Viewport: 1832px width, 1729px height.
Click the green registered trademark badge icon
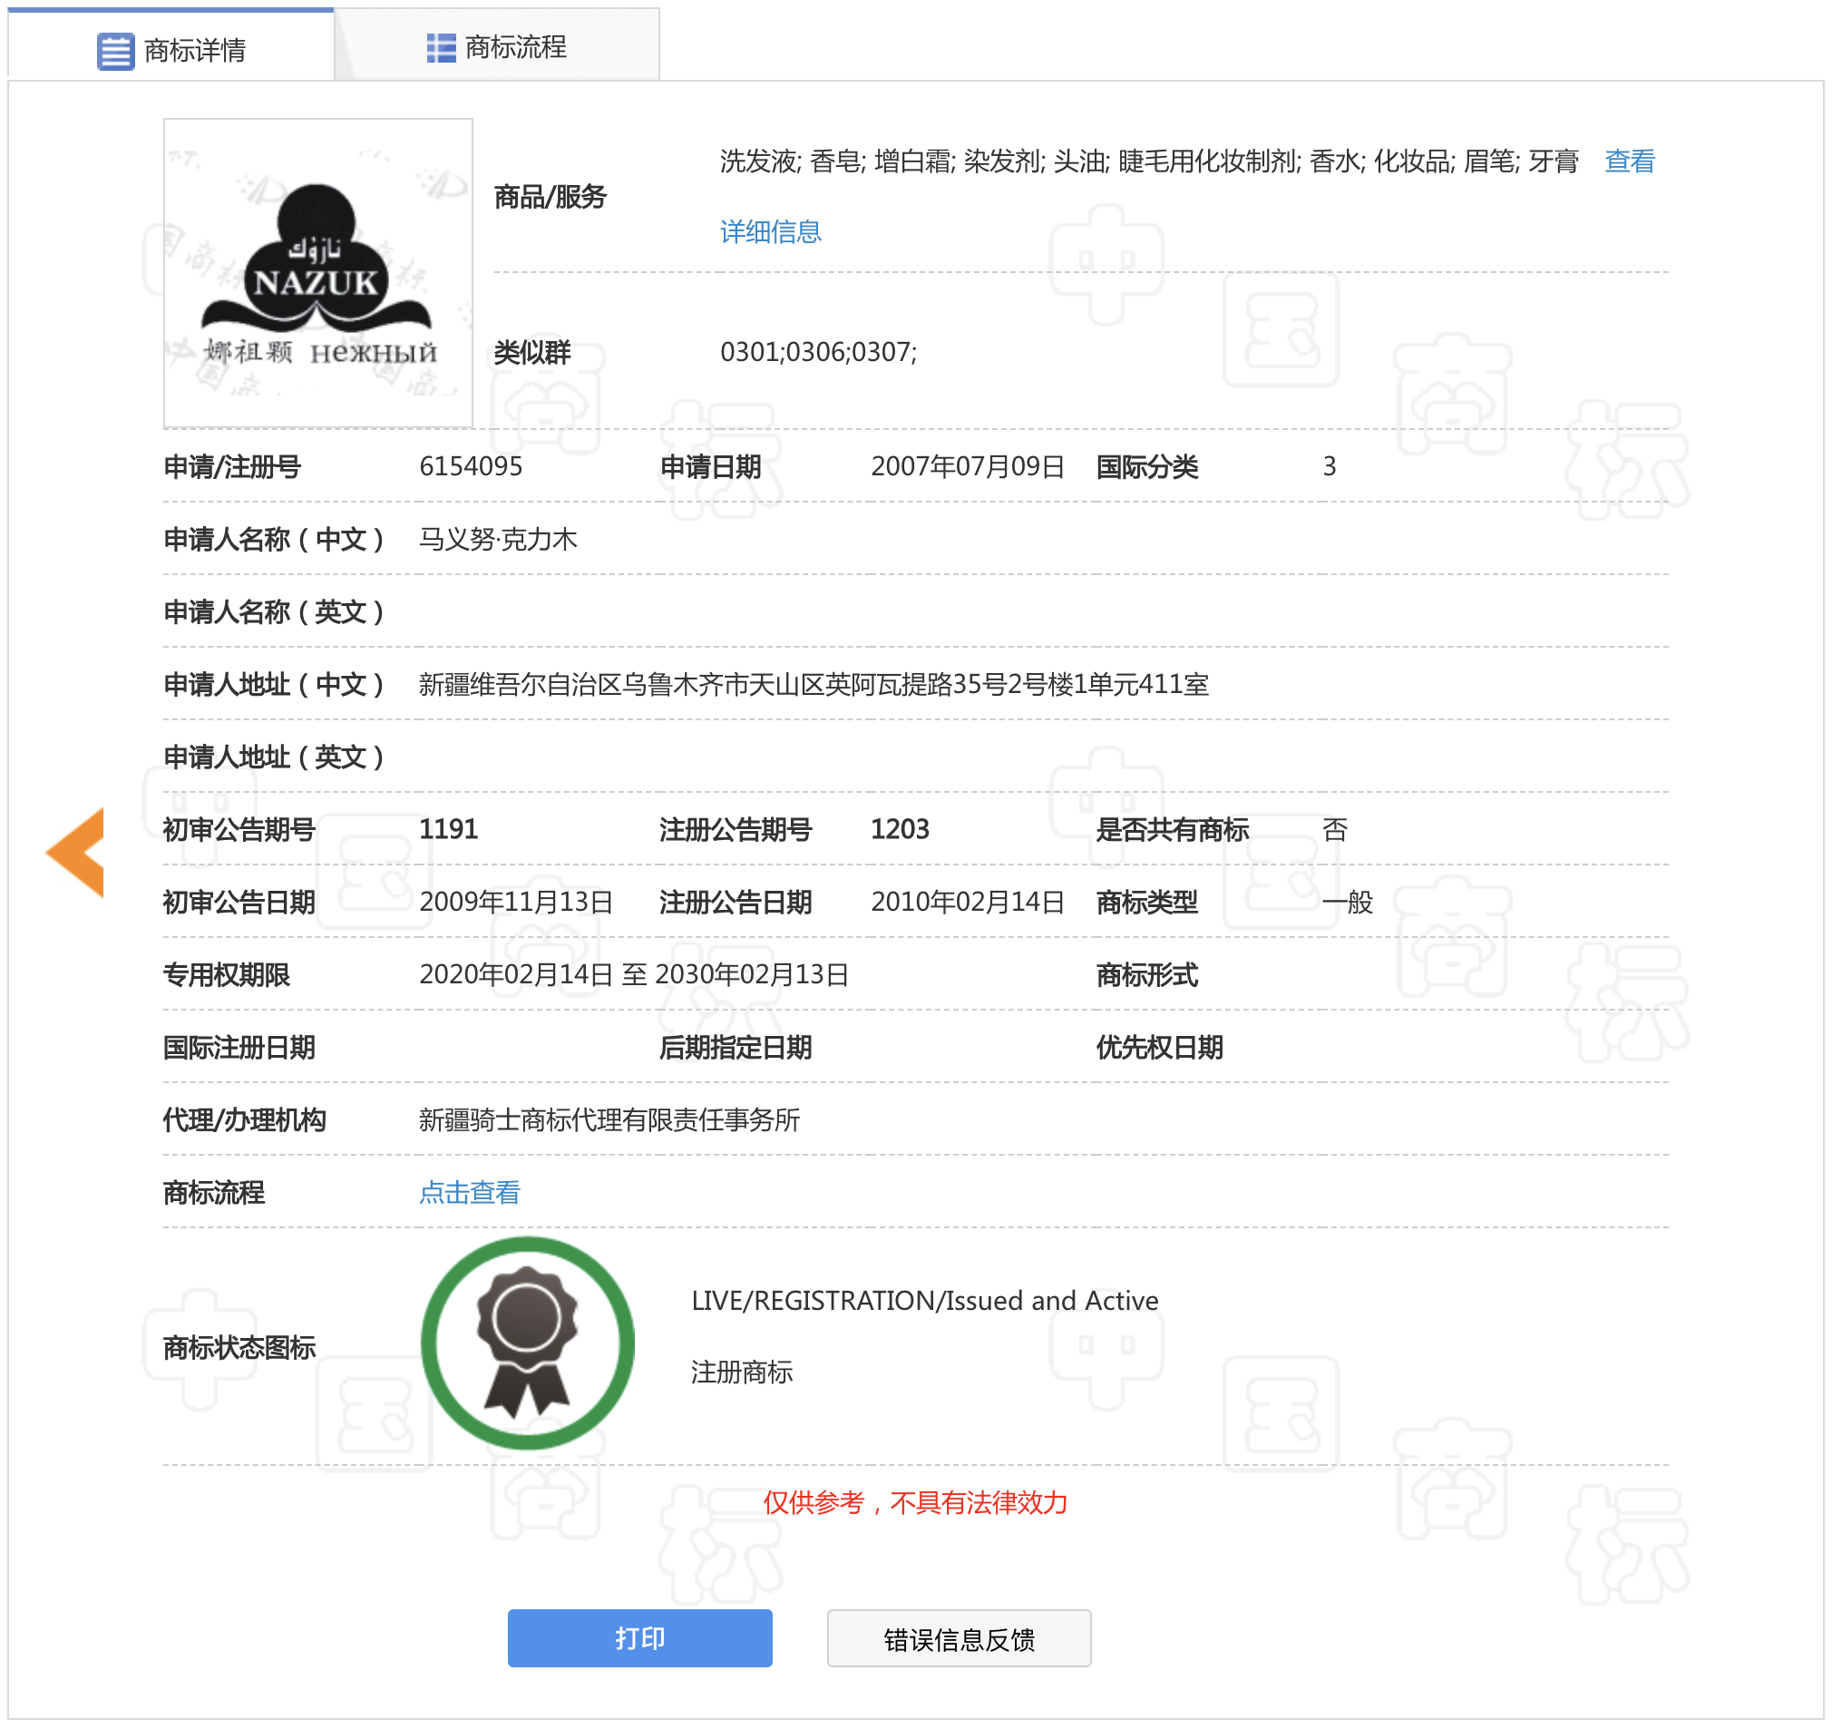527,1342
